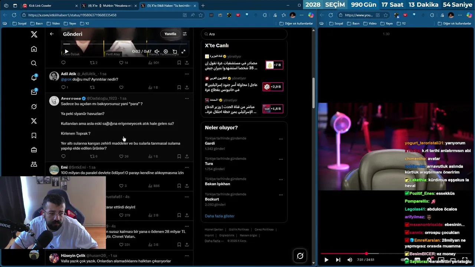Play the embedded tweet video
This screenshot has height=267, width=475.
pos(66,52)
